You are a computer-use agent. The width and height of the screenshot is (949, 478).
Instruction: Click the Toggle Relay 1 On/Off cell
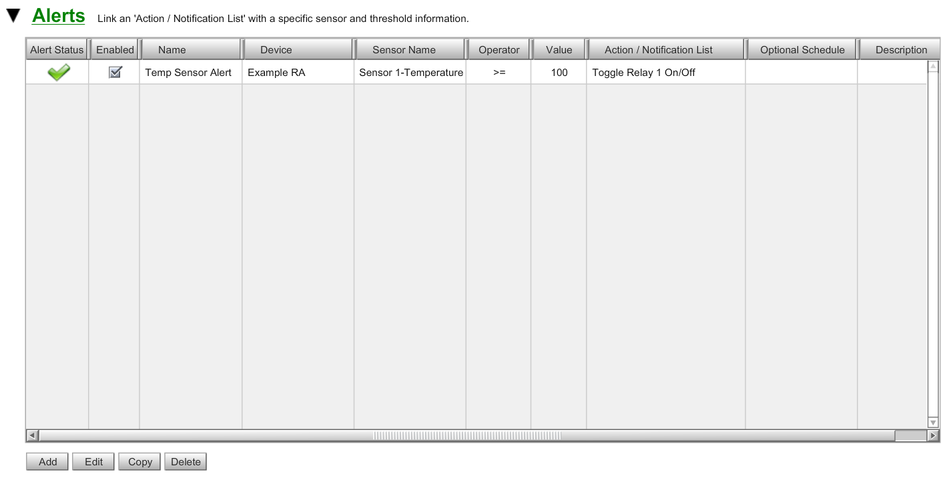click(643, 72)
